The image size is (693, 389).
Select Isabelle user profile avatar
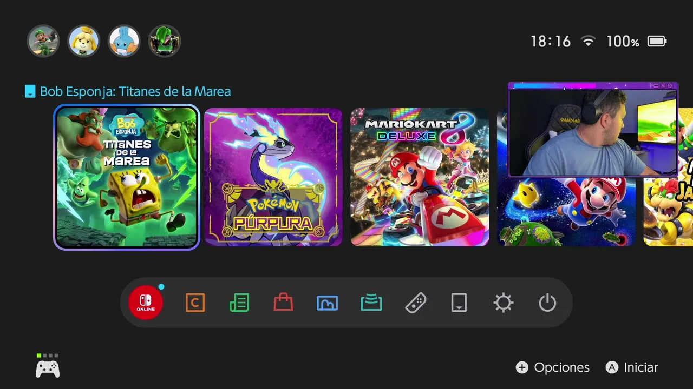tap(83, 41)
